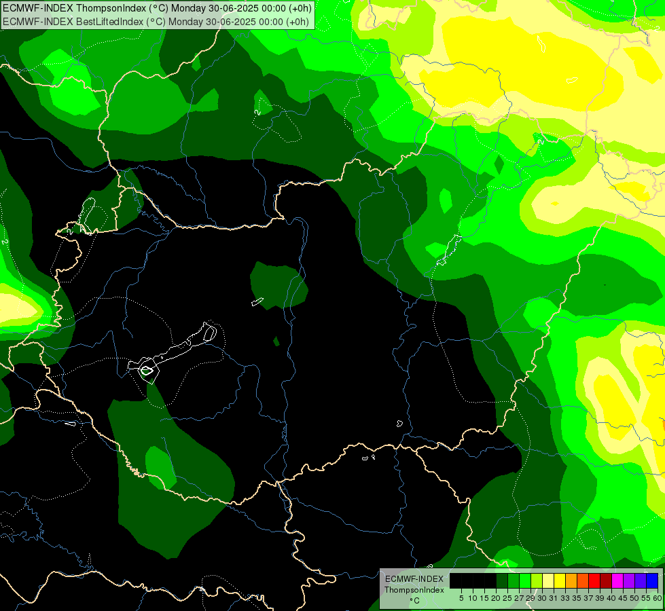Click the violet 50-55 legend swatch
This screenshot has width=665, height=611.
pyautogui.click(x=641, y=580)
